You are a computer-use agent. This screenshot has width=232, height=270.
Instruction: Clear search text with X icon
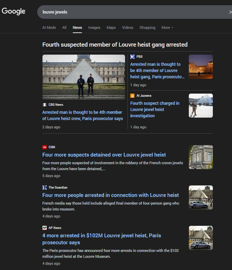pyautogui.click(x=230, y=12)
